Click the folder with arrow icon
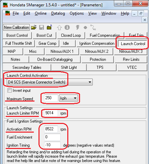The image size is (149, 164). pos(49,27)
